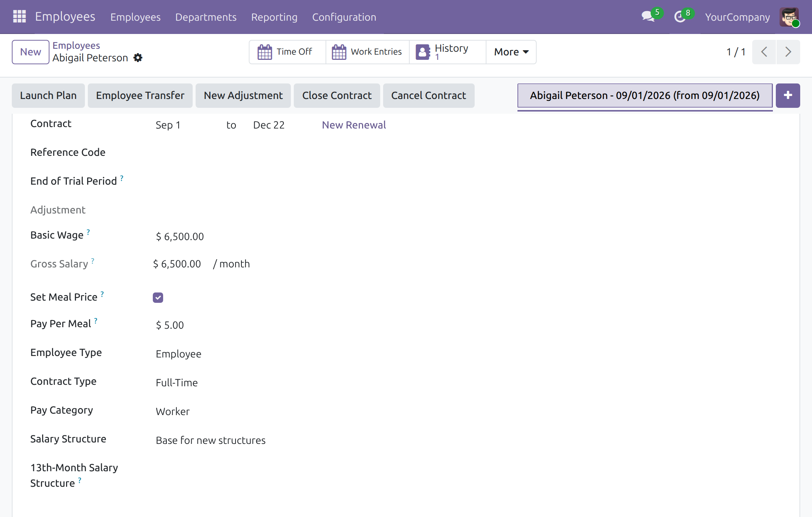Click the user avatar in the top bar
This screenshot has width=812, height=517.
click(x=789, y=17)
